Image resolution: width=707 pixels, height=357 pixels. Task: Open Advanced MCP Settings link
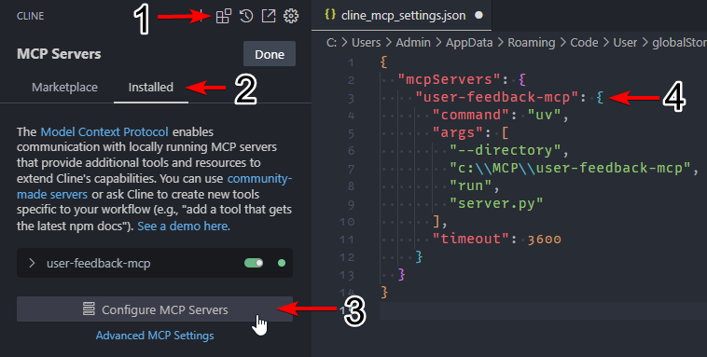pyautogui.click(x=155, y=336)
